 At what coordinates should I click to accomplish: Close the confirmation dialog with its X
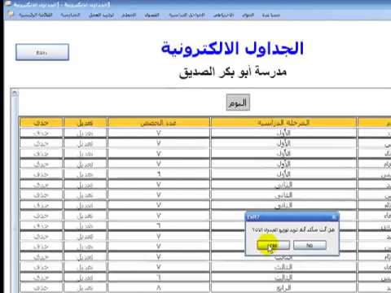334,217
